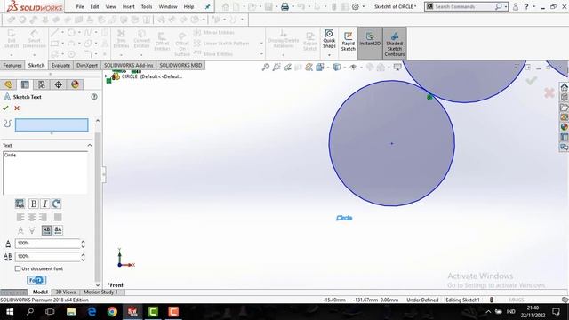Open the Search Commands dropdown arrow
This screenshot has height=320, width=569.
[x=506, y=6]
